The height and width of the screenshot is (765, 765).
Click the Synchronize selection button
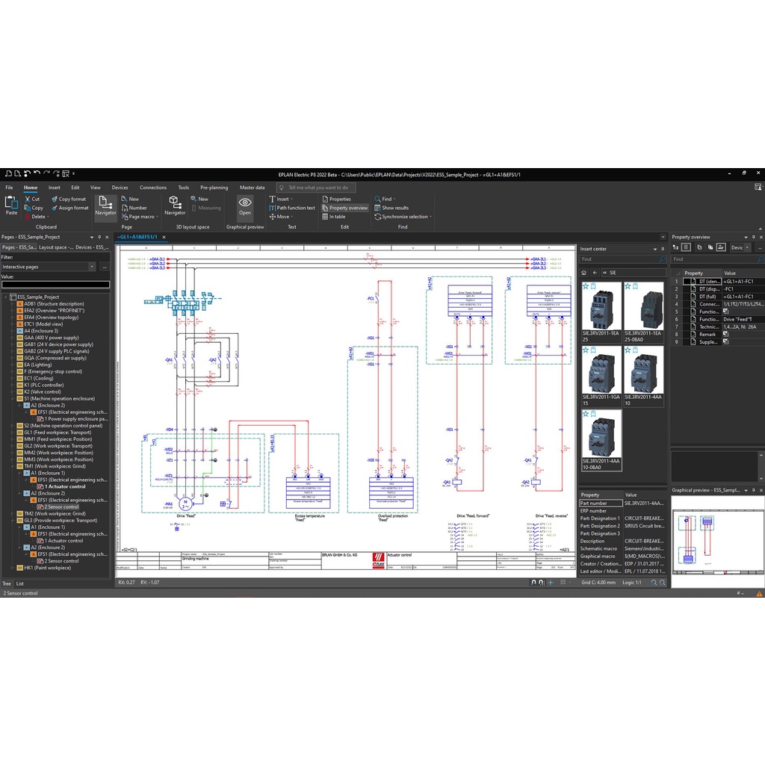click(403, 217)
